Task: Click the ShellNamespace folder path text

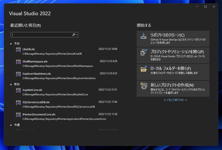Action: 58,66
